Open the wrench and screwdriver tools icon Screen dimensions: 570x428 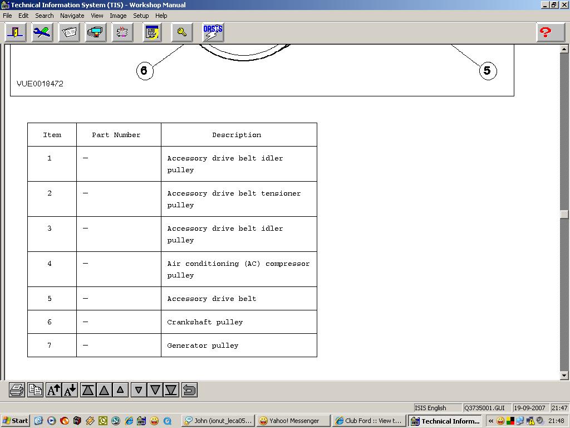(x=42, y=33)
